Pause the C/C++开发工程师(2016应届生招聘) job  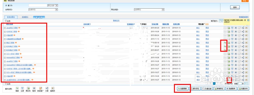[236, 72]
